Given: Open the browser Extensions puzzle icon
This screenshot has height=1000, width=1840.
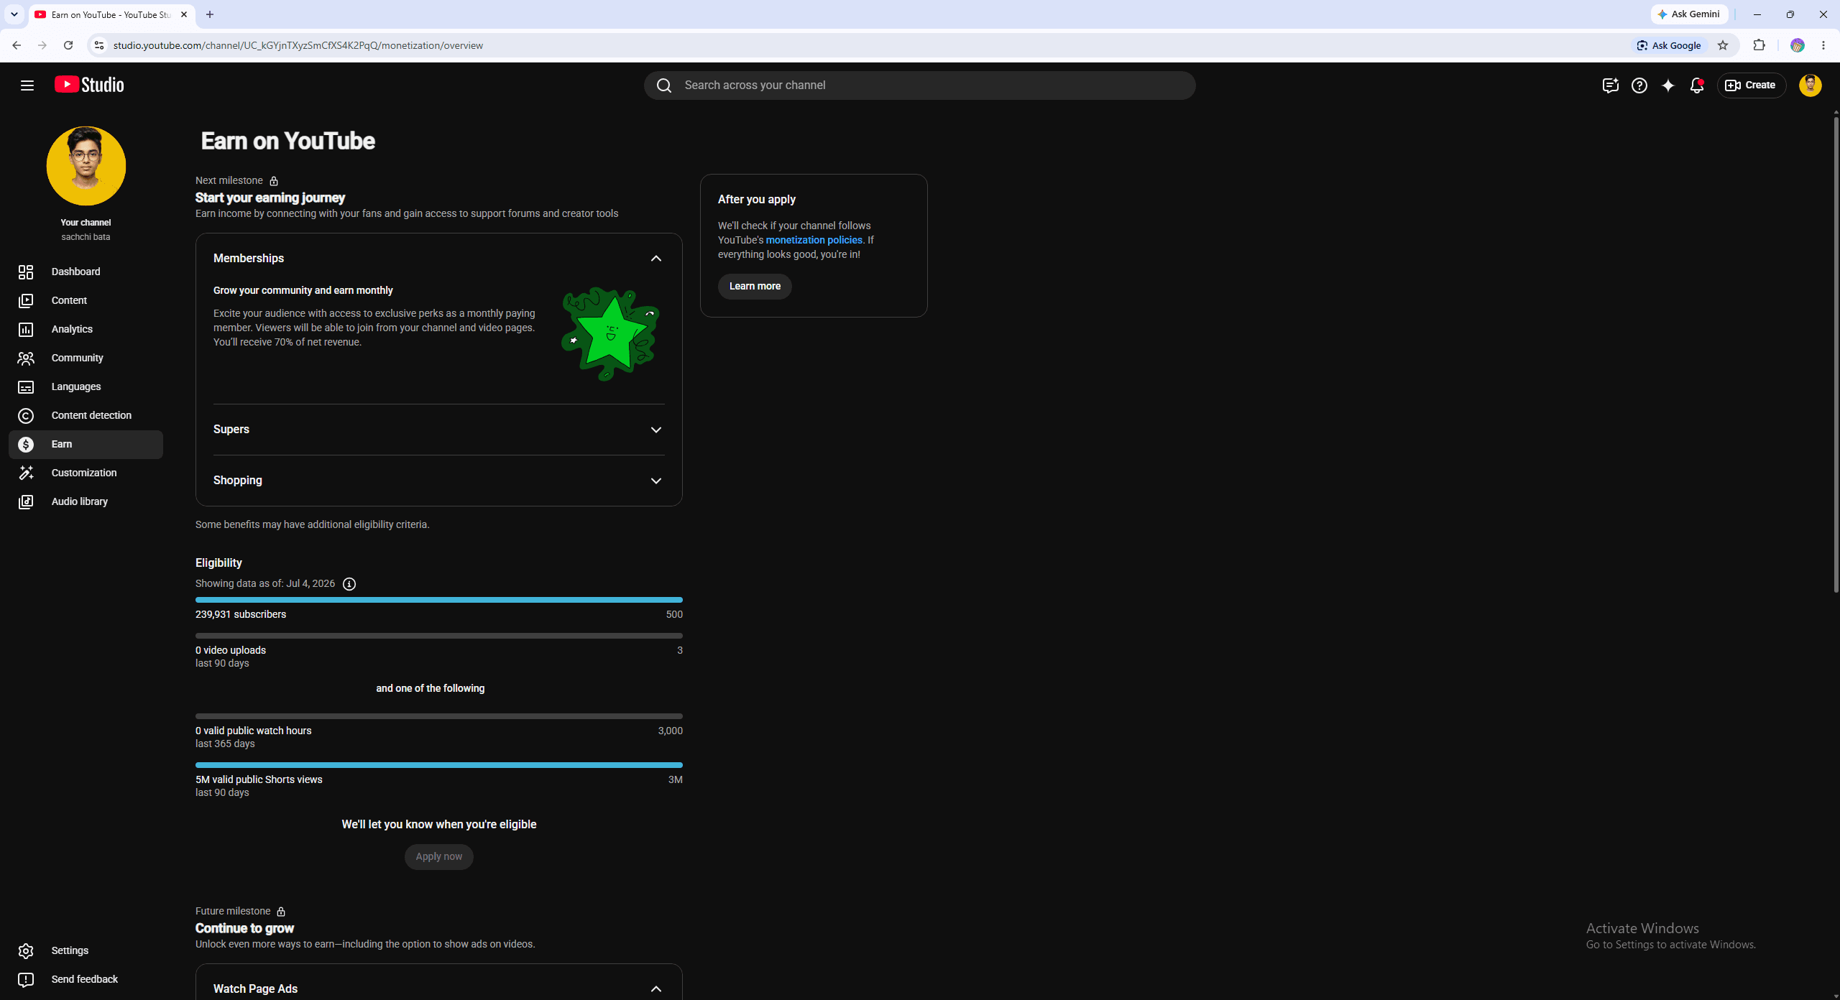Looking at the screenshot, I should (x=1759, y=45).
